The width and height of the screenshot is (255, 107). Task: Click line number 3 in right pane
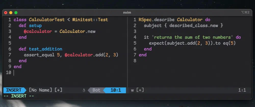[135, 32]
